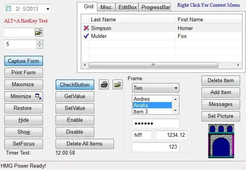
Task: Click the 1234.12 numeric field
Action: pos(171,135)
